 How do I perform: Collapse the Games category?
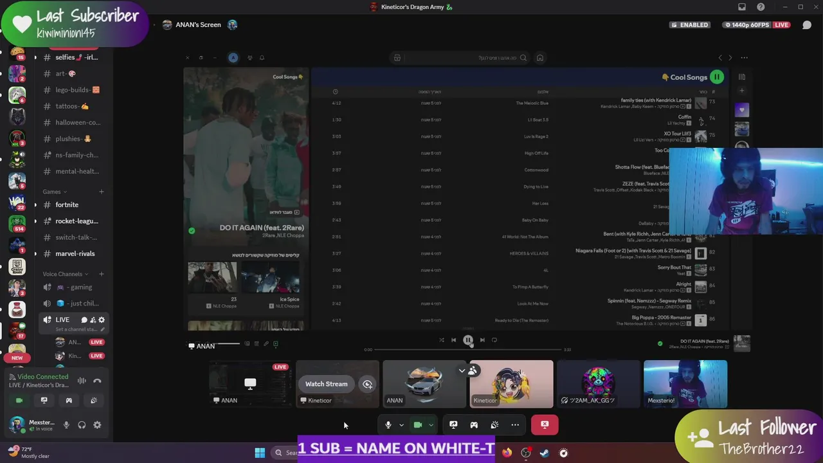(x=54, y=192)
